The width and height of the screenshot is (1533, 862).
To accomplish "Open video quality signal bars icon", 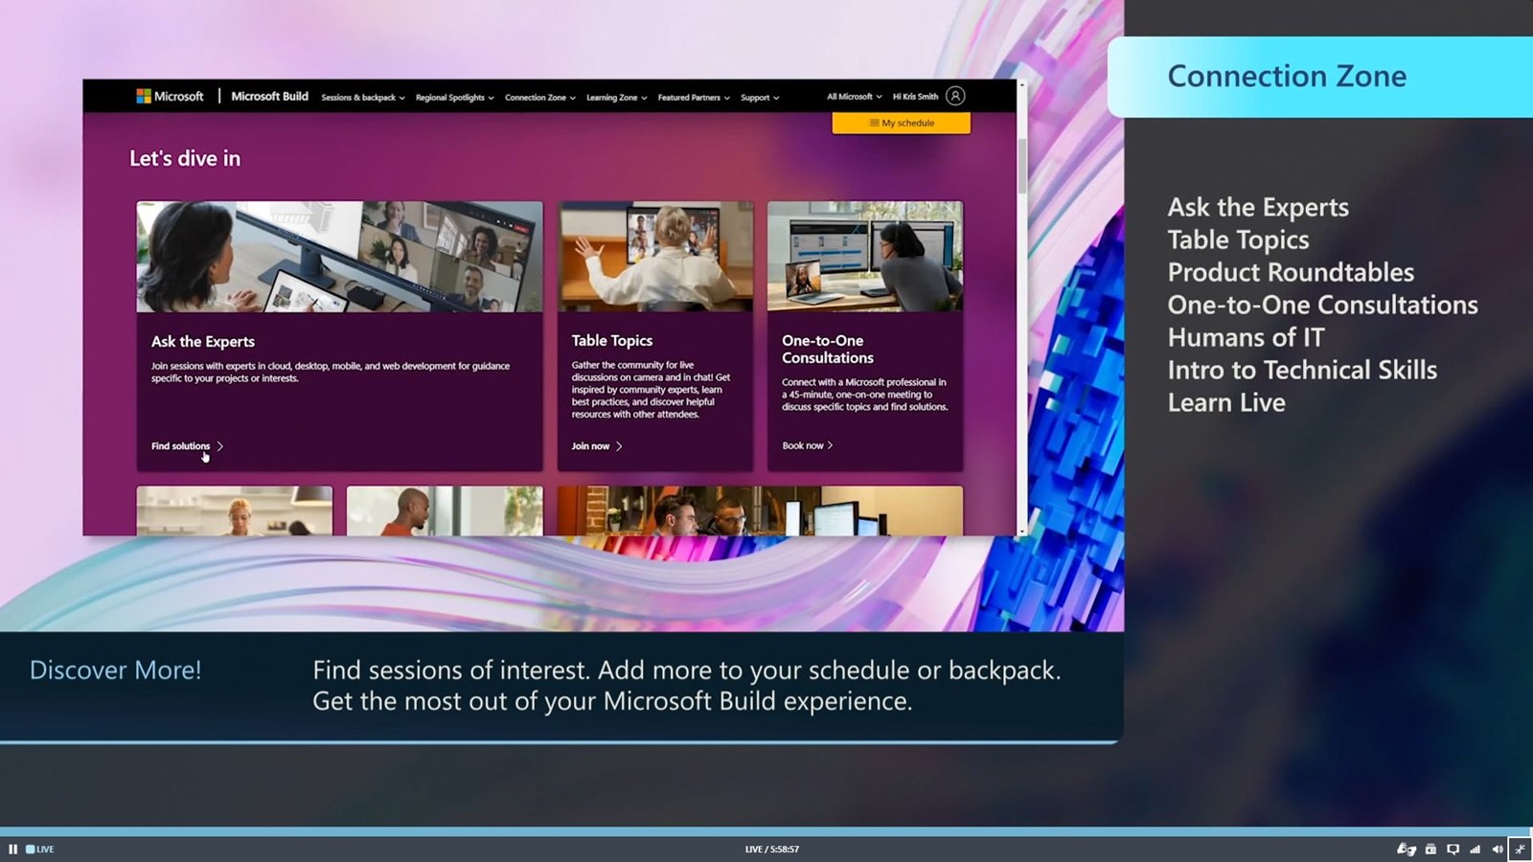I will (x=1476, y=849).
